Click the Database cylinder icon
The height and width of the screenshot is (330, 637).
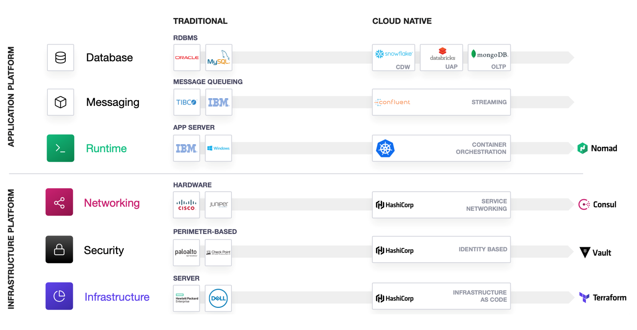tap(60, 57)
